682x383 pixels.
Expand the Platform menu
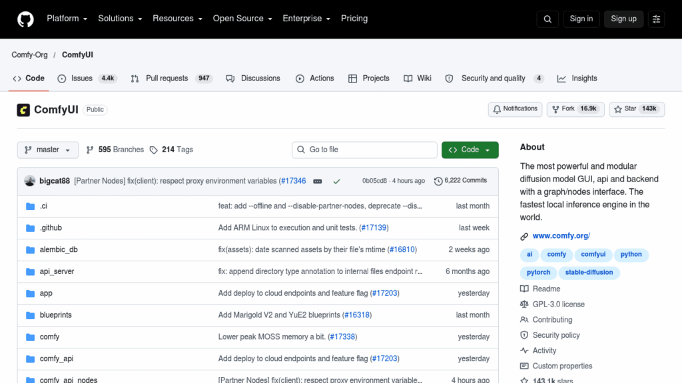pyautogui.click(x=67, y=19)
